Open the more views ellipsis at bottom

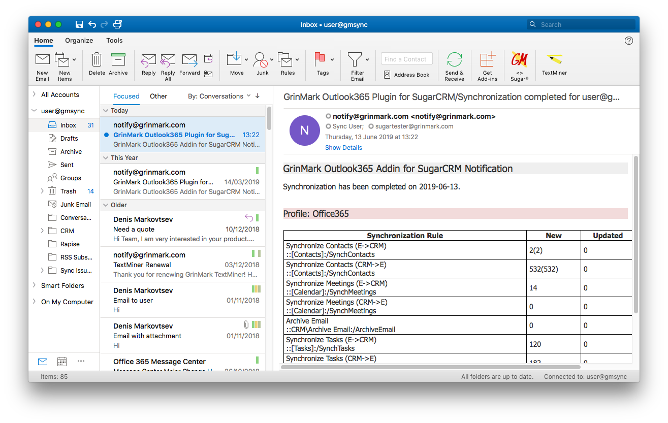(x=81, y=361)
